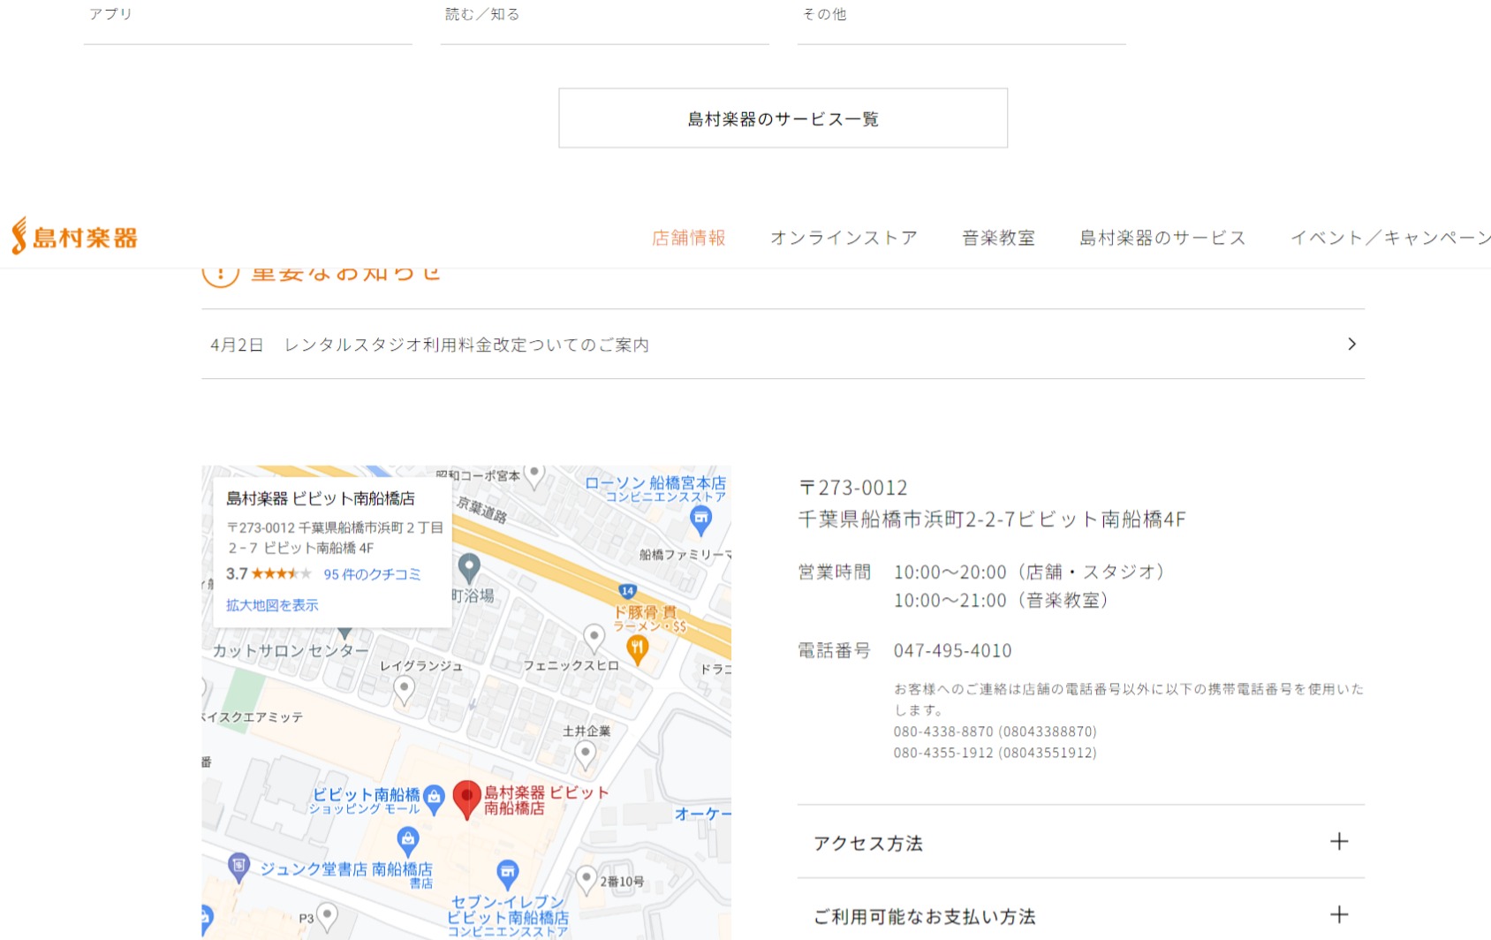Click the カットサロン センター map label
This screenshot has height=940, width=1491.
(x=291, y=651)
